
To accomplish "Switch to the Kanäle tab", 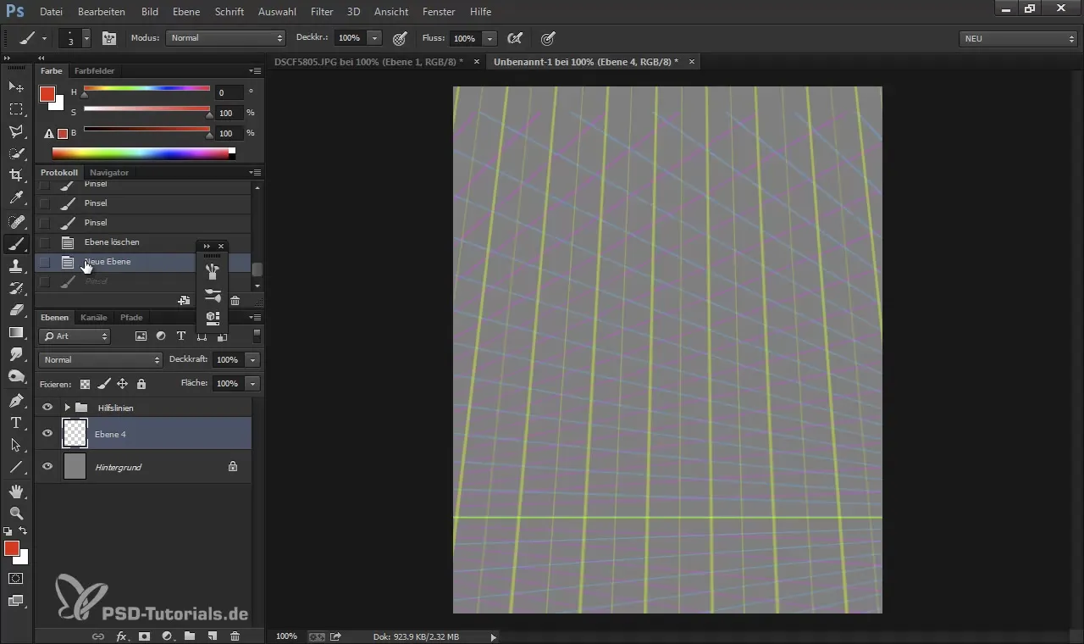I will pos(94,318).
